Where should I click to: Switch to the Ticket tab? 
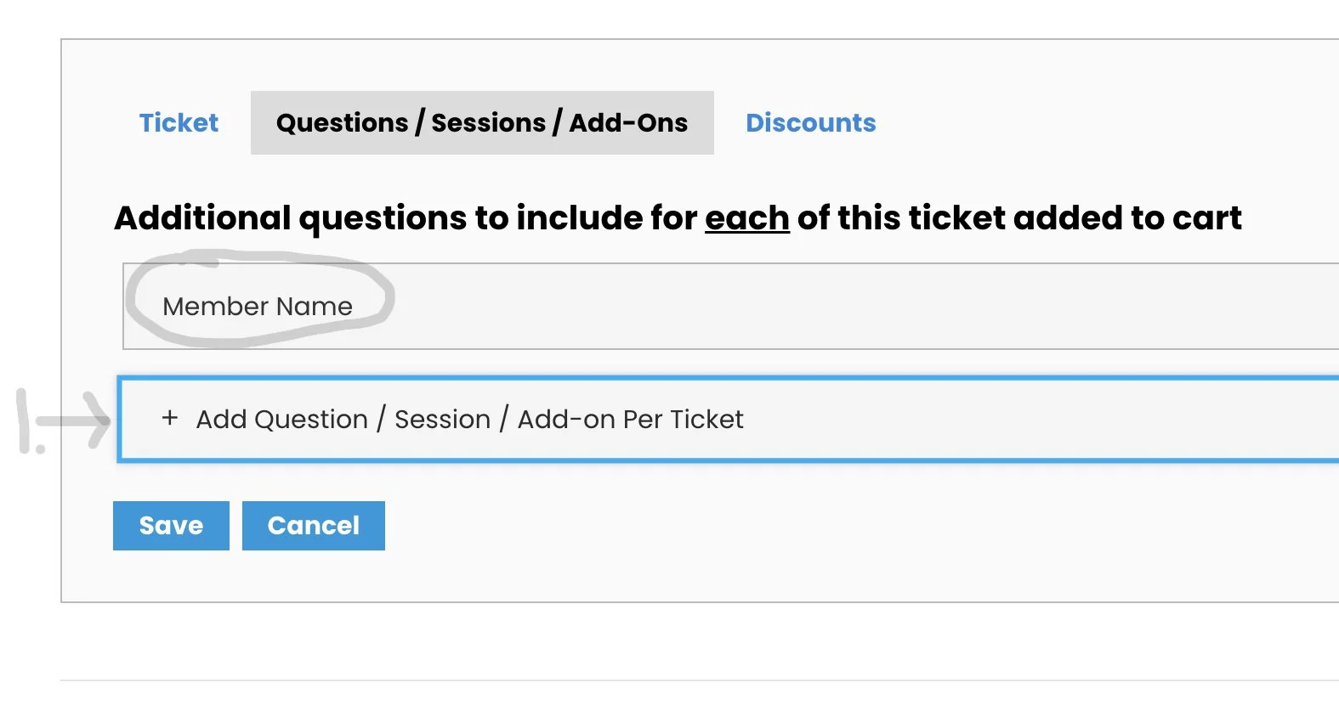coord(179,123)
